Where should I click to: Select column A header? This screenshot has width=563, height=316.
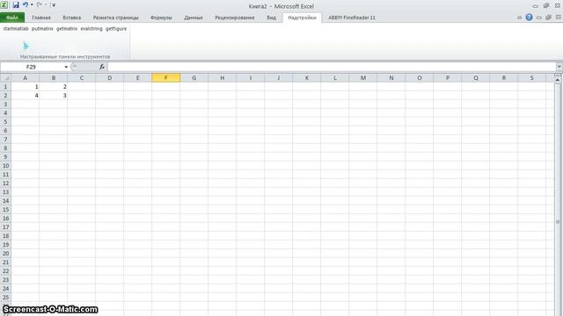tap(26, 78)
